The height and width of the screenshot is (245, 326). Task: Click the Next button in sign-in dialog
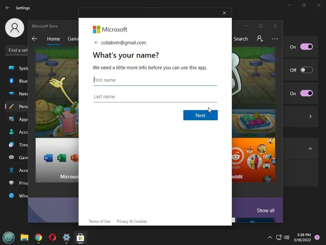[201, 115]
